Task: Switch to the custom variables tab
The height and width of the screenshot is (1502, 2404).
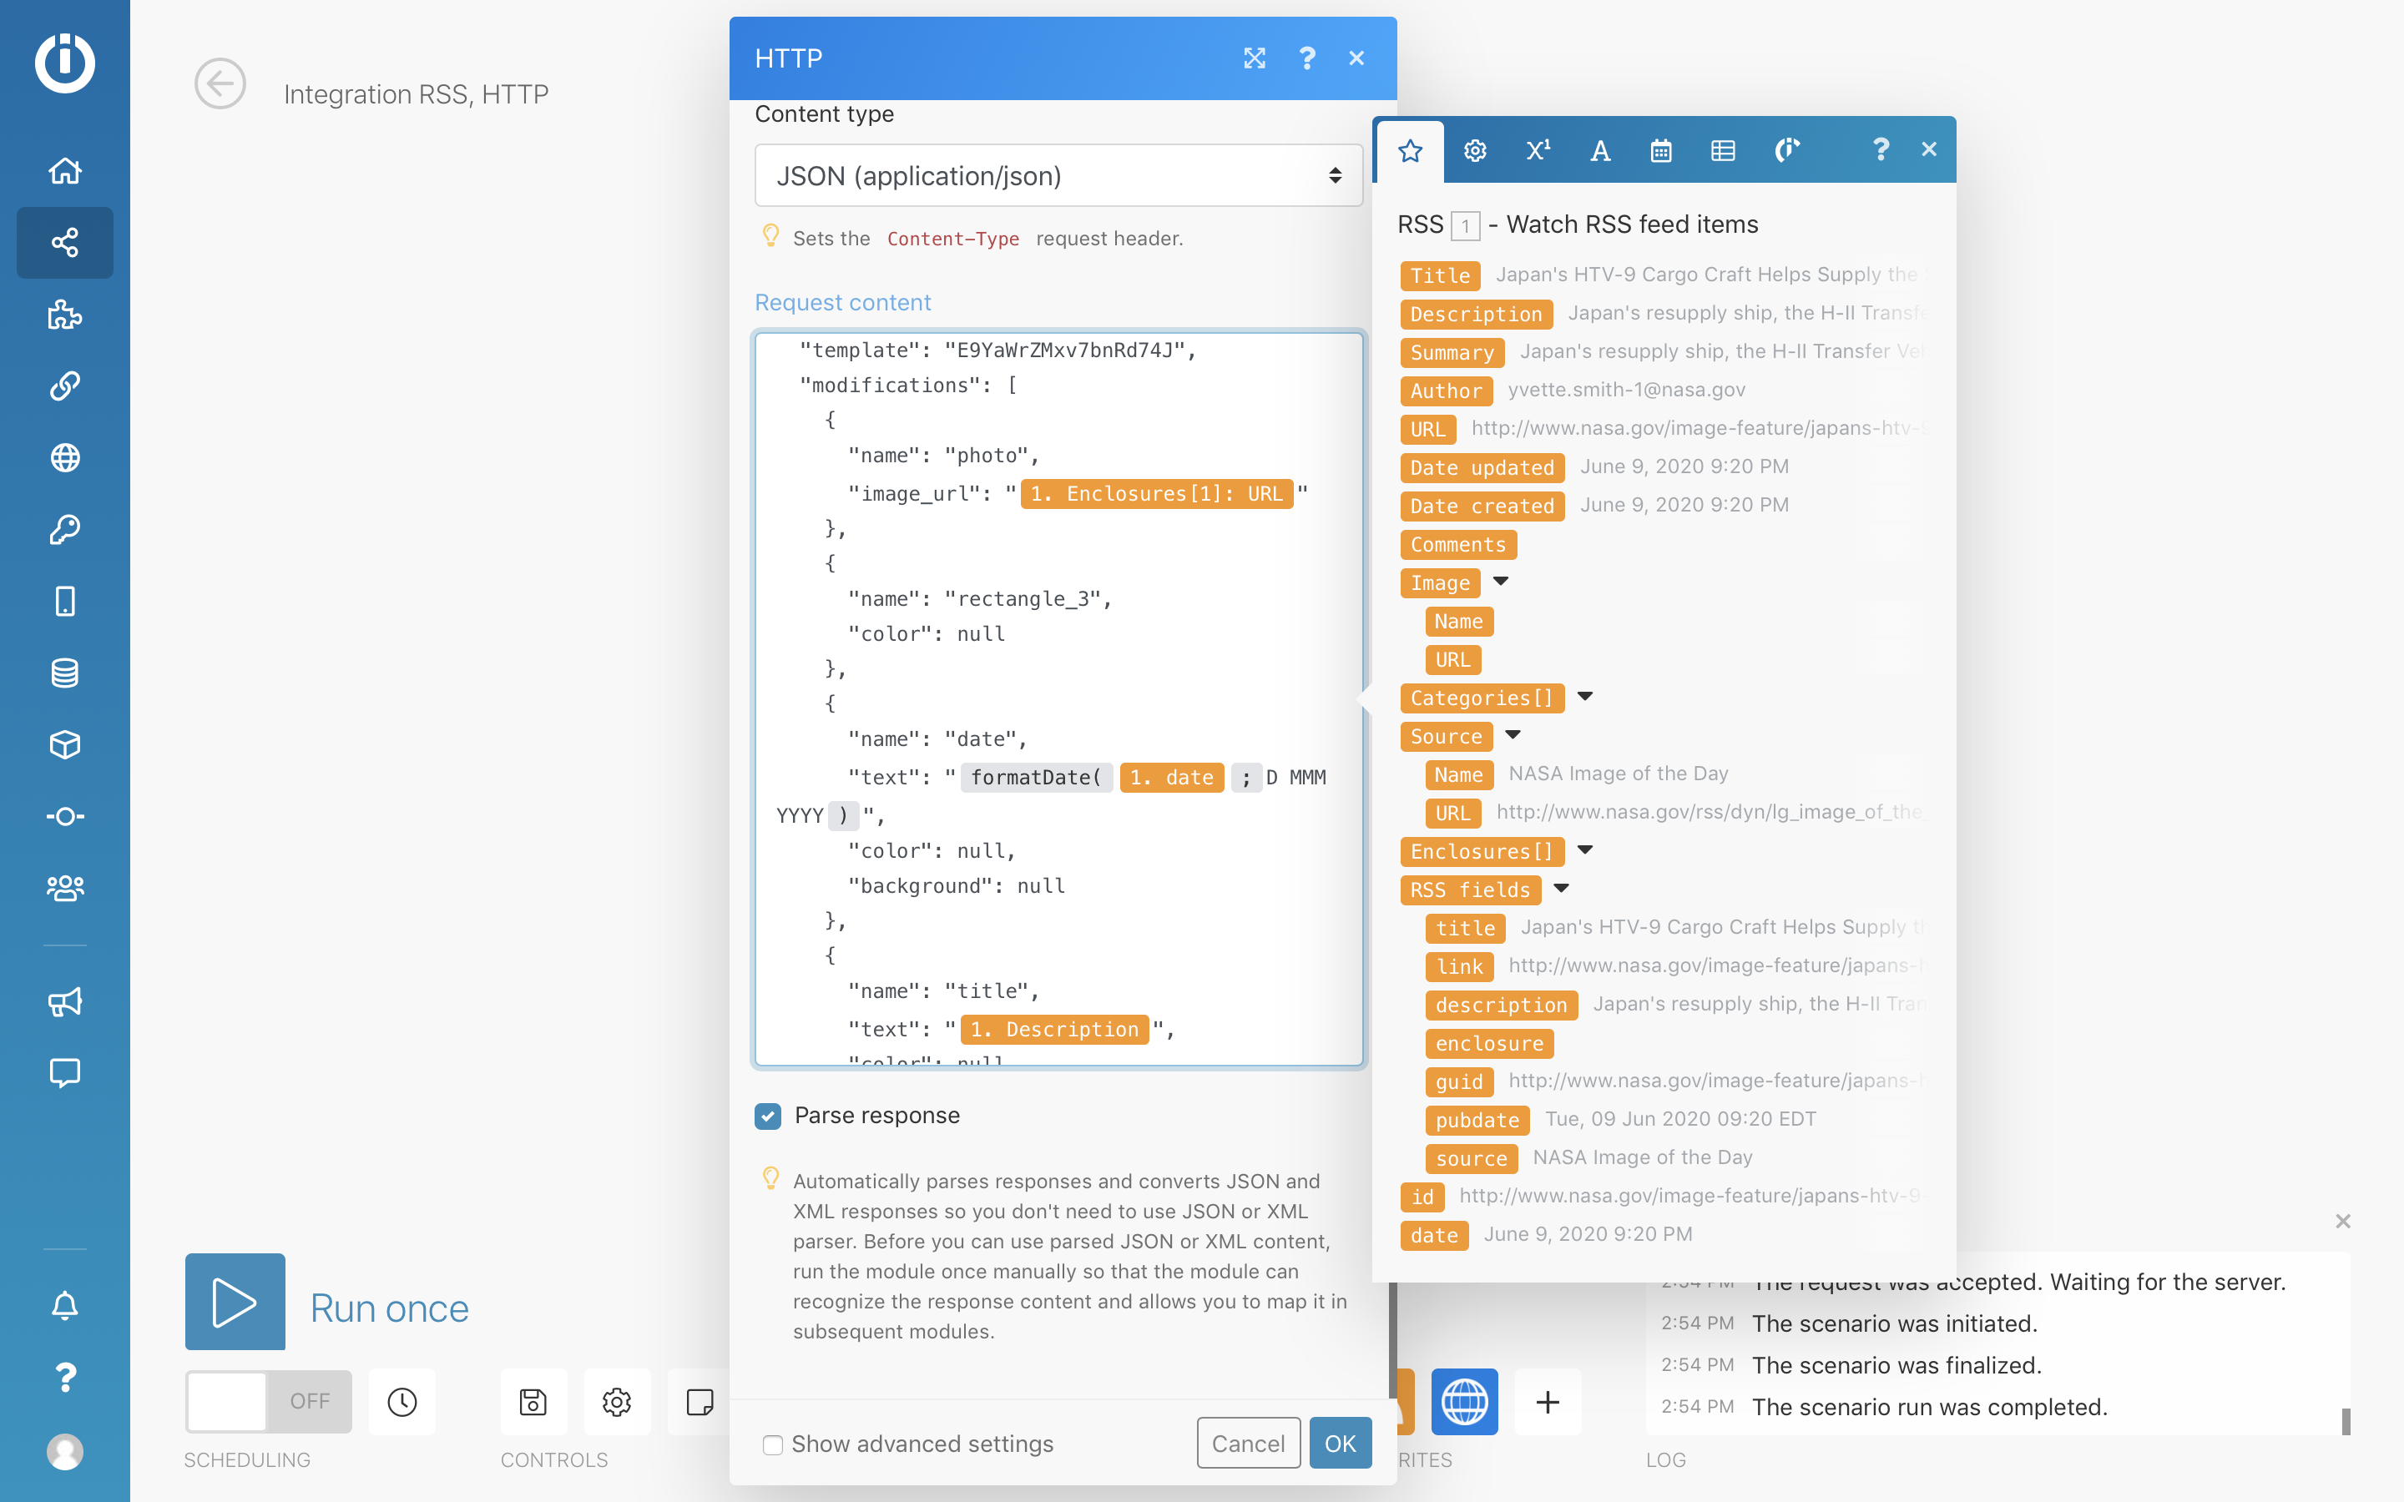Action: (1786, 150)
